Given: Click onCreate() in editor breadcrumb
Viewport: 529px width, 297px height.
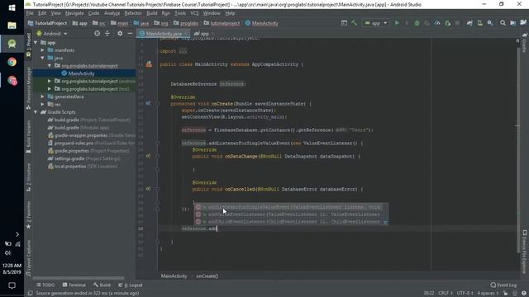Looking at the screenshot, I should click(207, 276).
